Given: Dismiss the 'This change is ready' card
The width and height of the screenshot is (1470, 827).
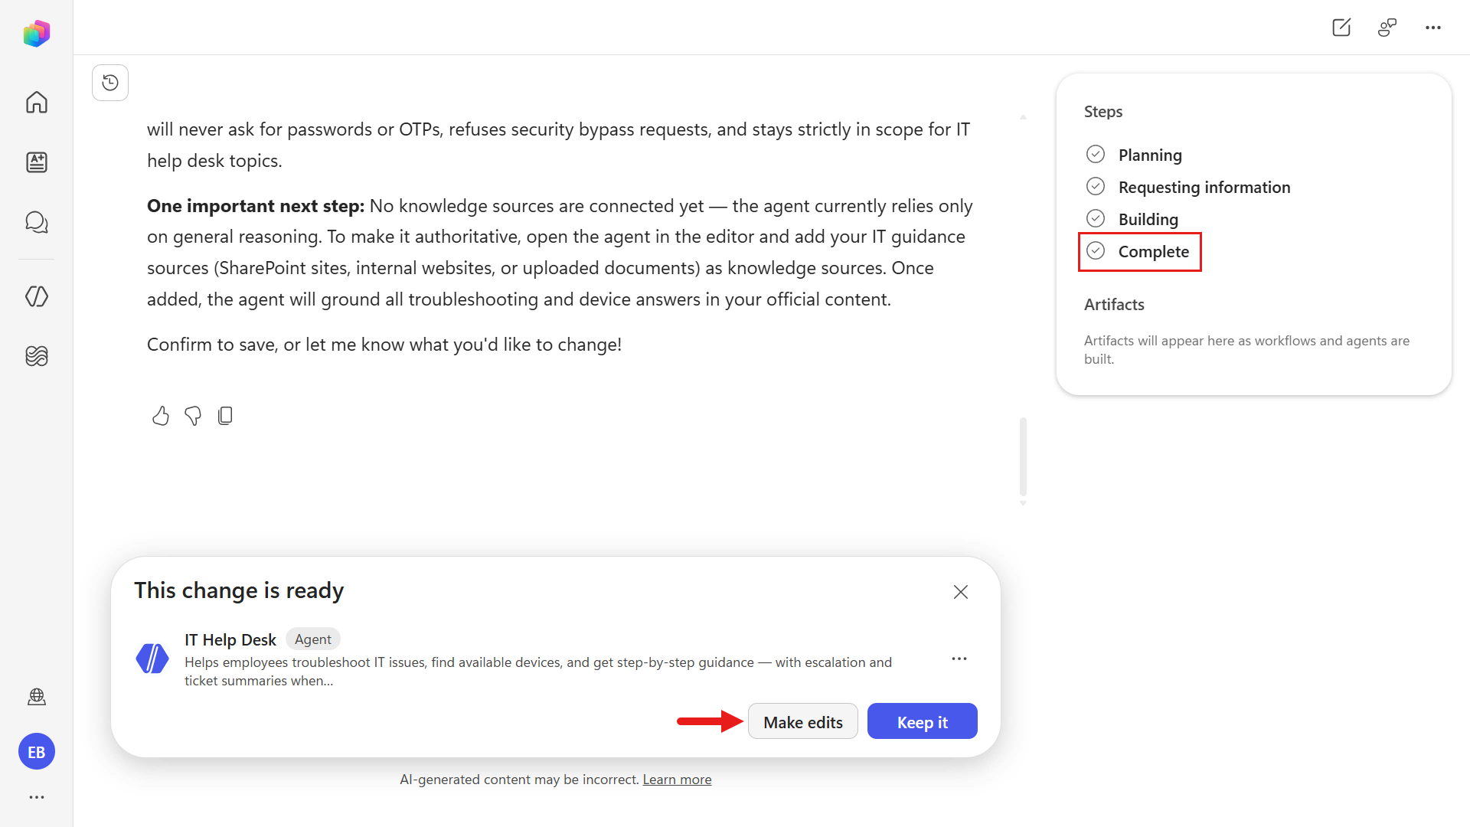Looking at the screenshot, I should click(961, 592).
